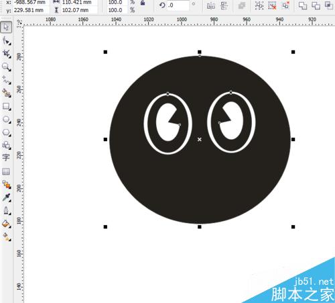Select the Shape edit tool
Screen dimensions: 335x303
coord(6,41)
